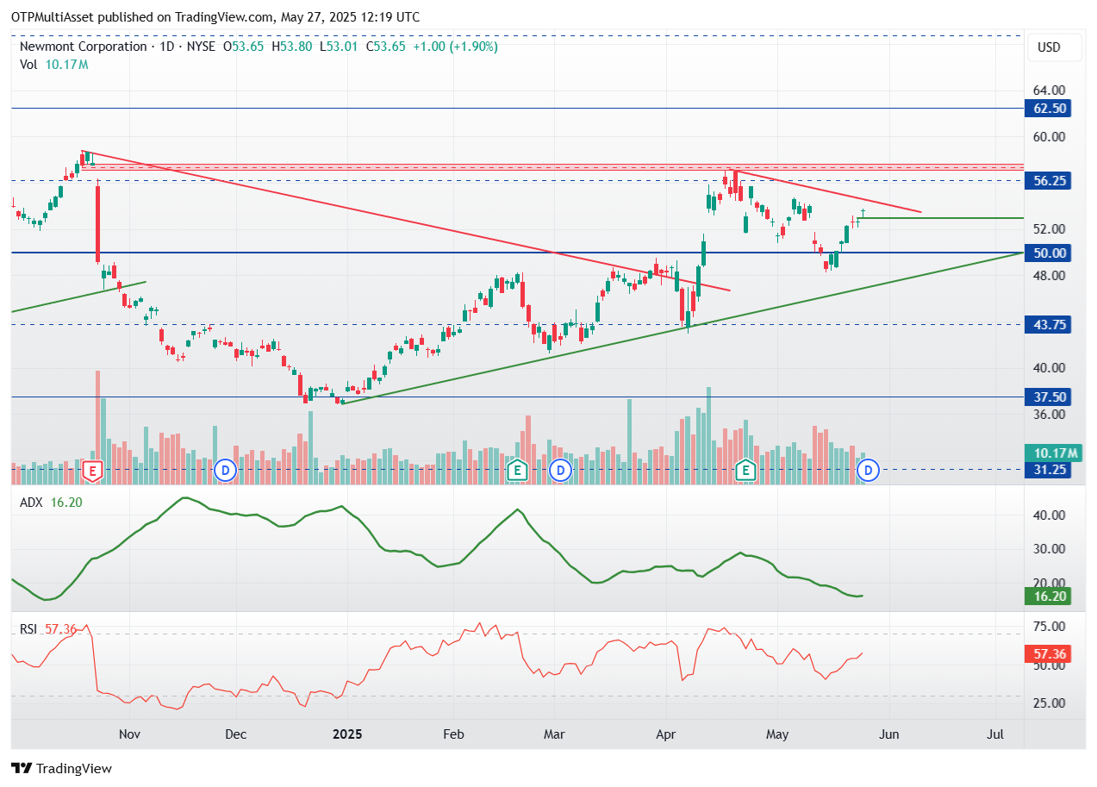Click the 43.75 price level label
This screenshot has width=1097, height=787.
coord(1047,325)
